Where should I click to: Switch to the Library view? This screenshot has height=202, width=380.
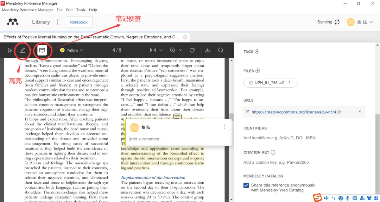click(x=41, y=22)
